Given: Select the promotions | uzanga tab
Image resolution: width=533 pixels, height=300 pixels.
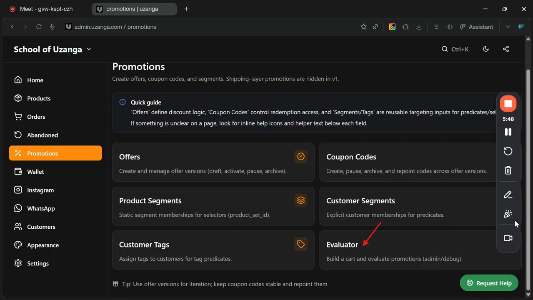Looking at the screenshot, I should [134, 9].
